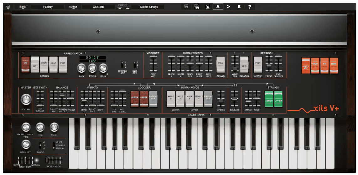Adjust the EXT SYNTH mix slider

[40, 99]
